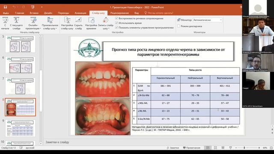The image size is (274, 154).
Task: Switch to Slide Sorter view icon
Action: tap(215, 148)
